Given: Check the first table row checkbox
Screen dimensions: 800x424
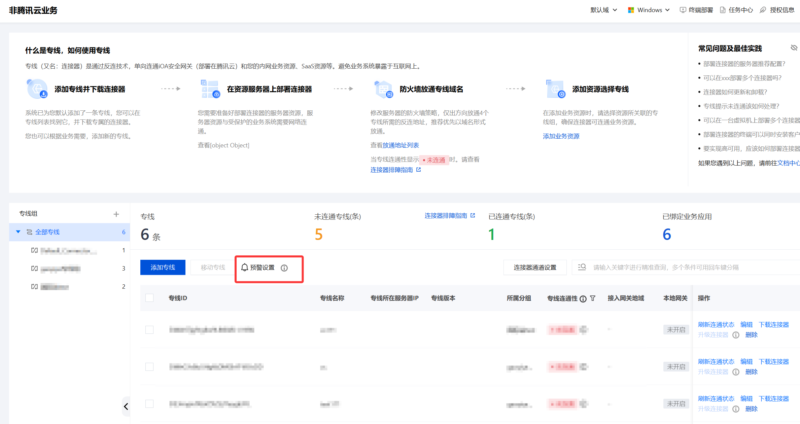Looking at the screenshot, I should pyautogui.click(x=149, y=329).
